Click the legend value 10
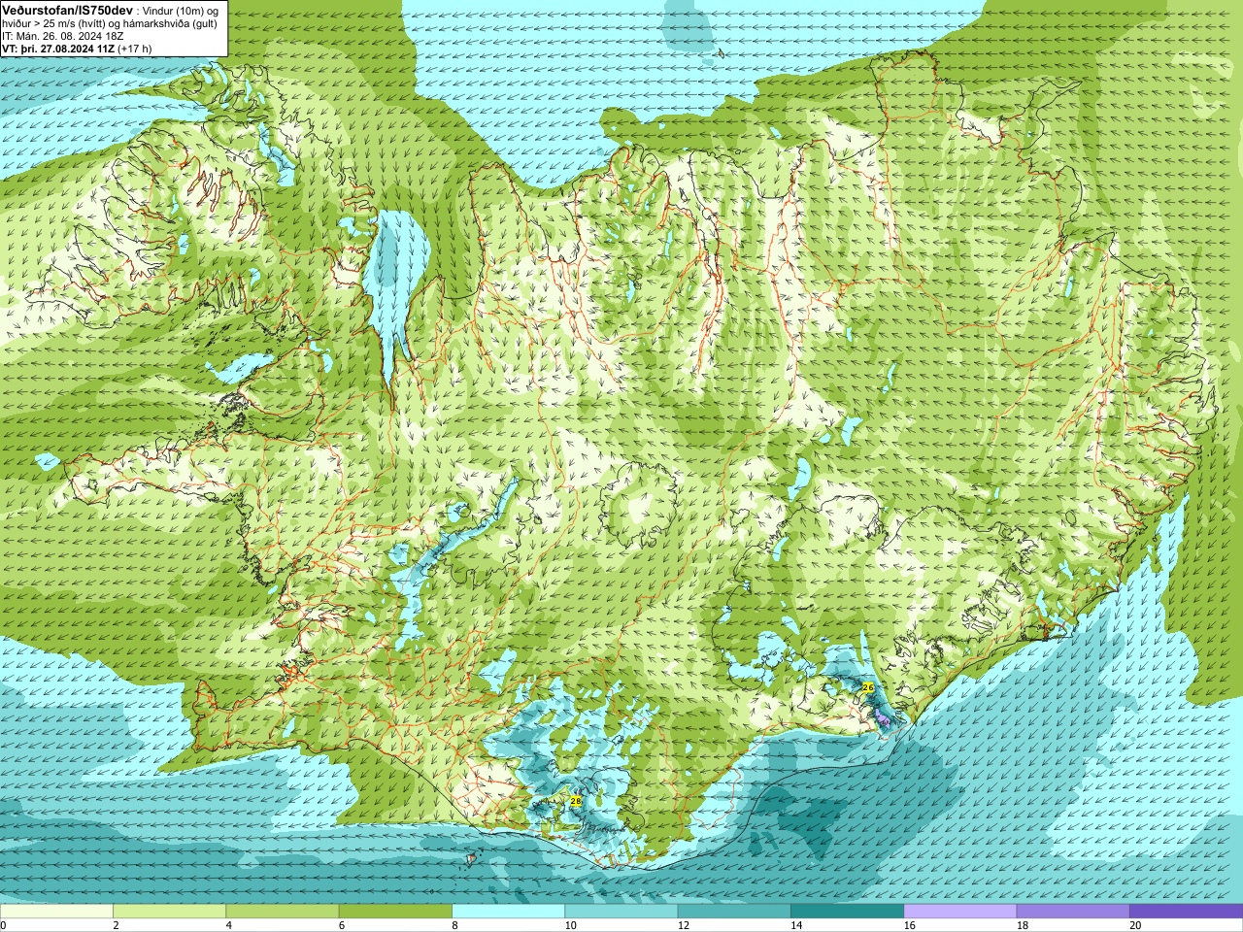 [570, 925]
